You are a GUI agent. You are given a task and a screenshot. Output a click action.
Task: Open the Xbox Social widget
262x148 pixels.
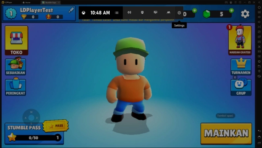168,13
